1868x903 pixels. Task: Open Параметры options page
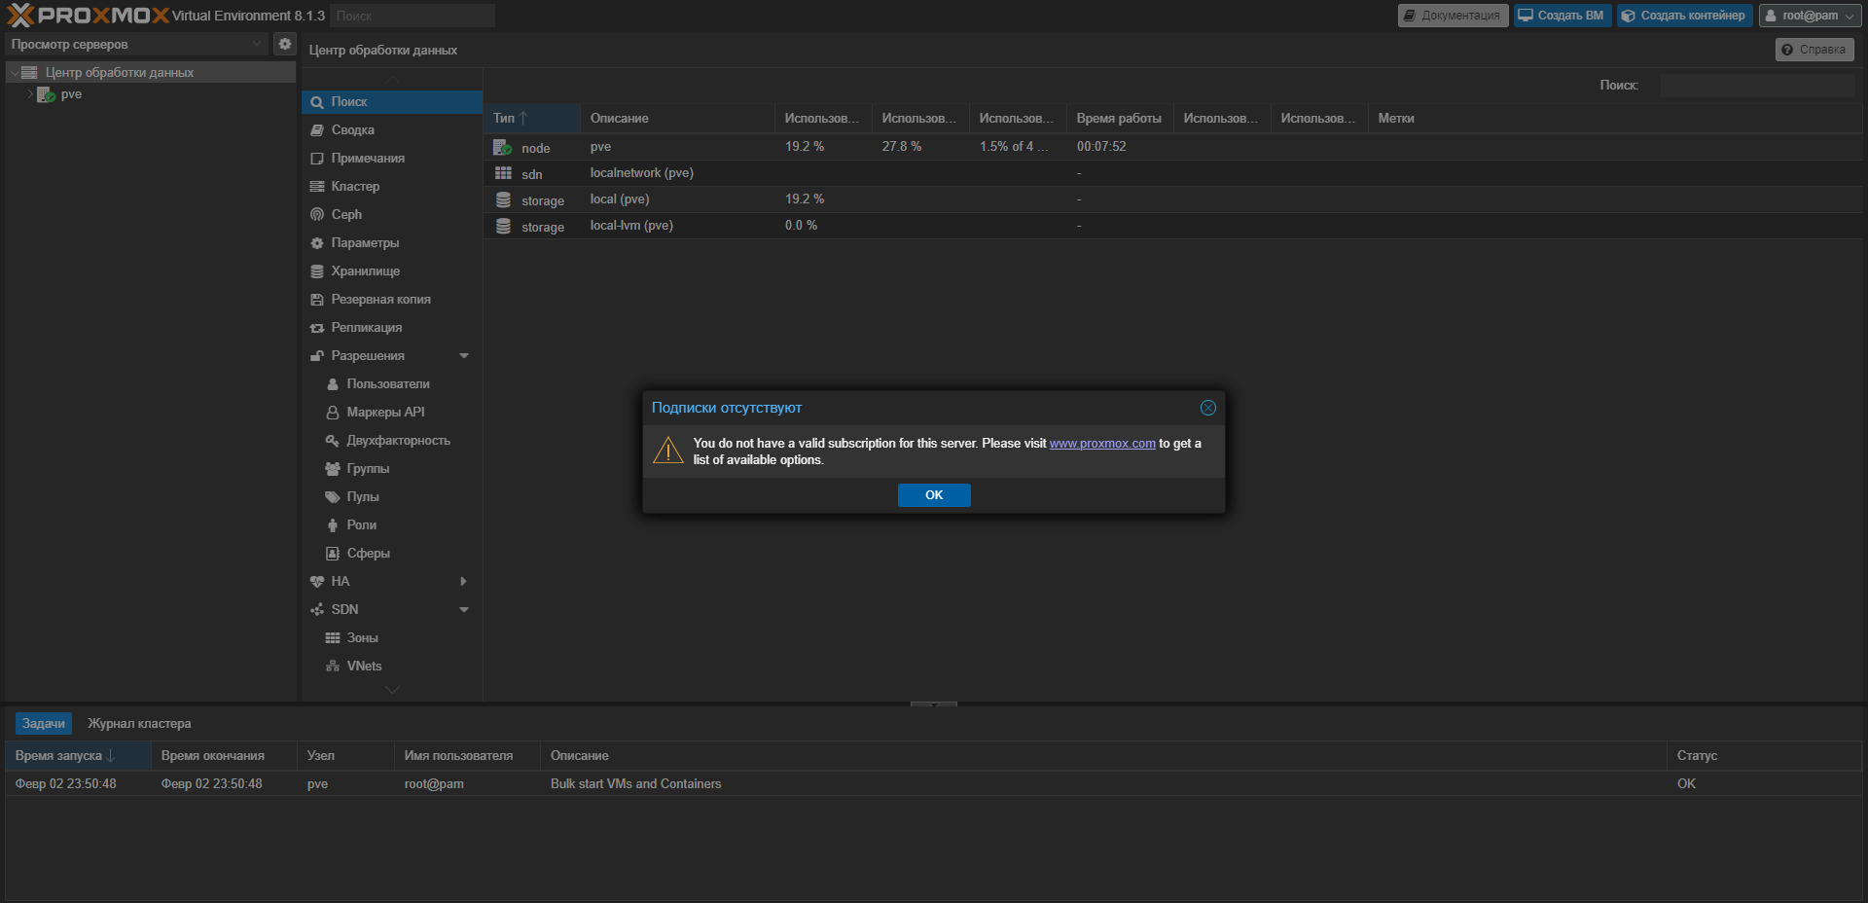392,242
